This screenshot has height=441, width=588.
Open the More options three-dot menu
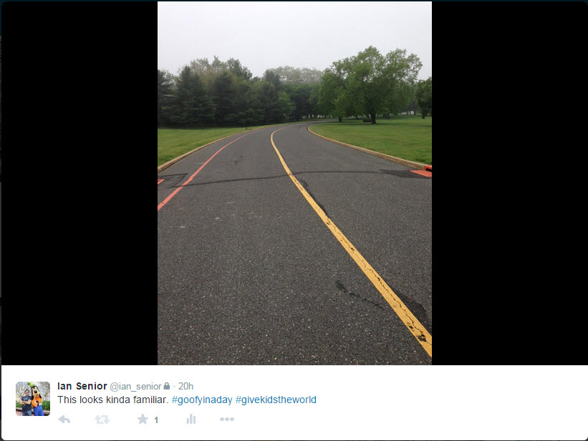[x=227, y=419]
